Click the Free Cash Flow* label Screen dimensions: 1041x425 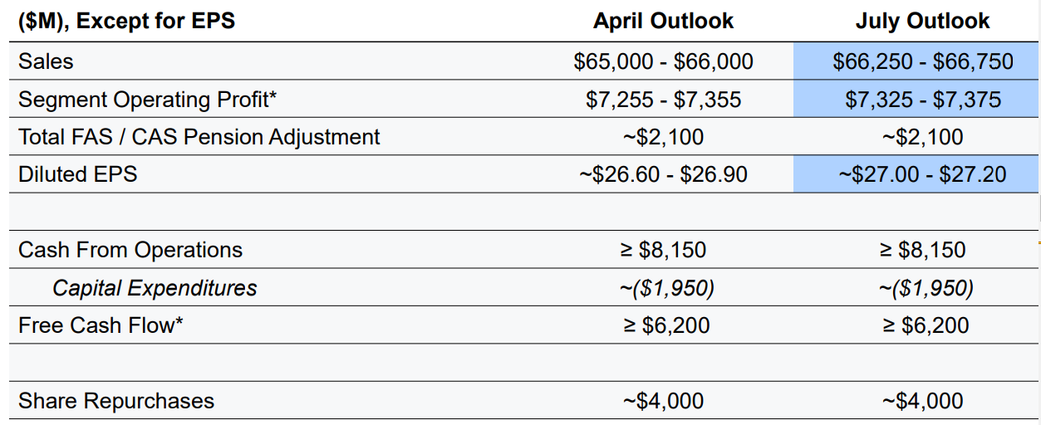[101, 325]
